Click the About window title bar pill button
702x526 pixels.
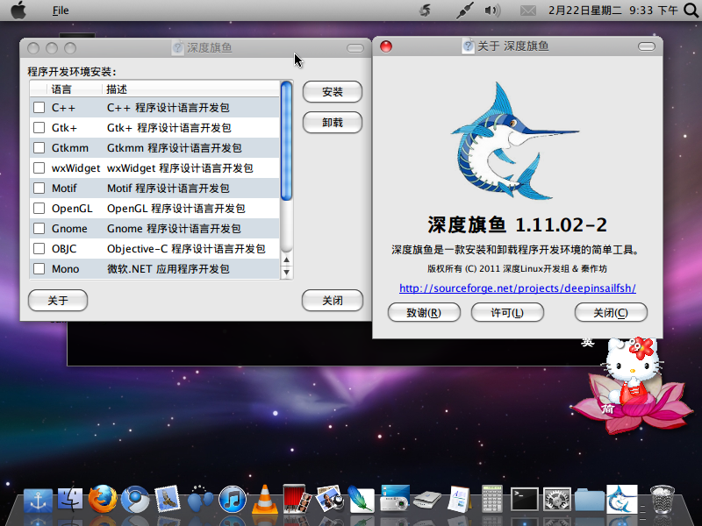(647, 46)
